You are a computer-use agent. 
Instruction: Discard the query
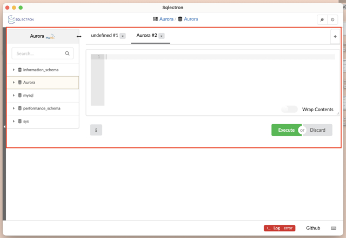point(317,130)
